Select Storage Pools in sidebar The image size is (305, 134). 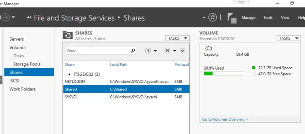pos(27,64)
